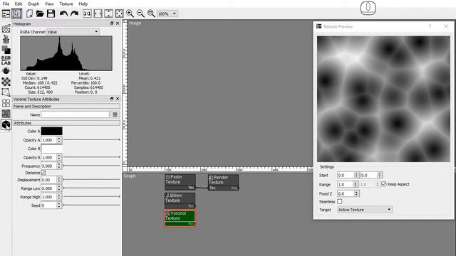Viewport: 456px width, 256px height.
Task: Click the four-squares grid sidebar icon
Action: click(x=6, y=103)
